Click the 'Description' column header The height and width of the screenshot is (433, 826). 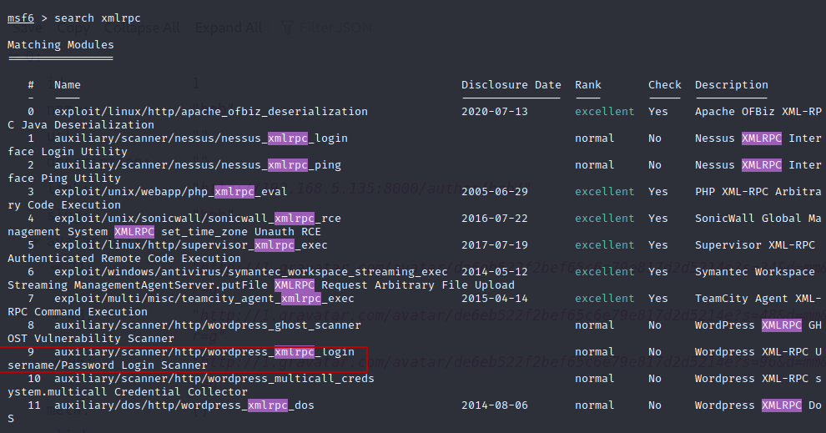731,85
